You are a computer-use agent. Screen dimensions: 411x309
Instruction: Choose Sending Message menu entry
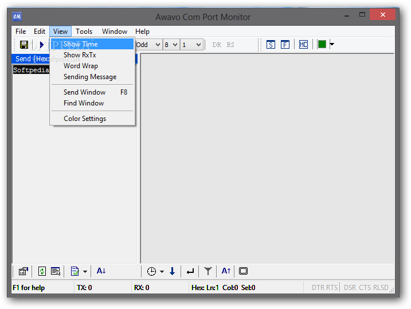(92, 77)
